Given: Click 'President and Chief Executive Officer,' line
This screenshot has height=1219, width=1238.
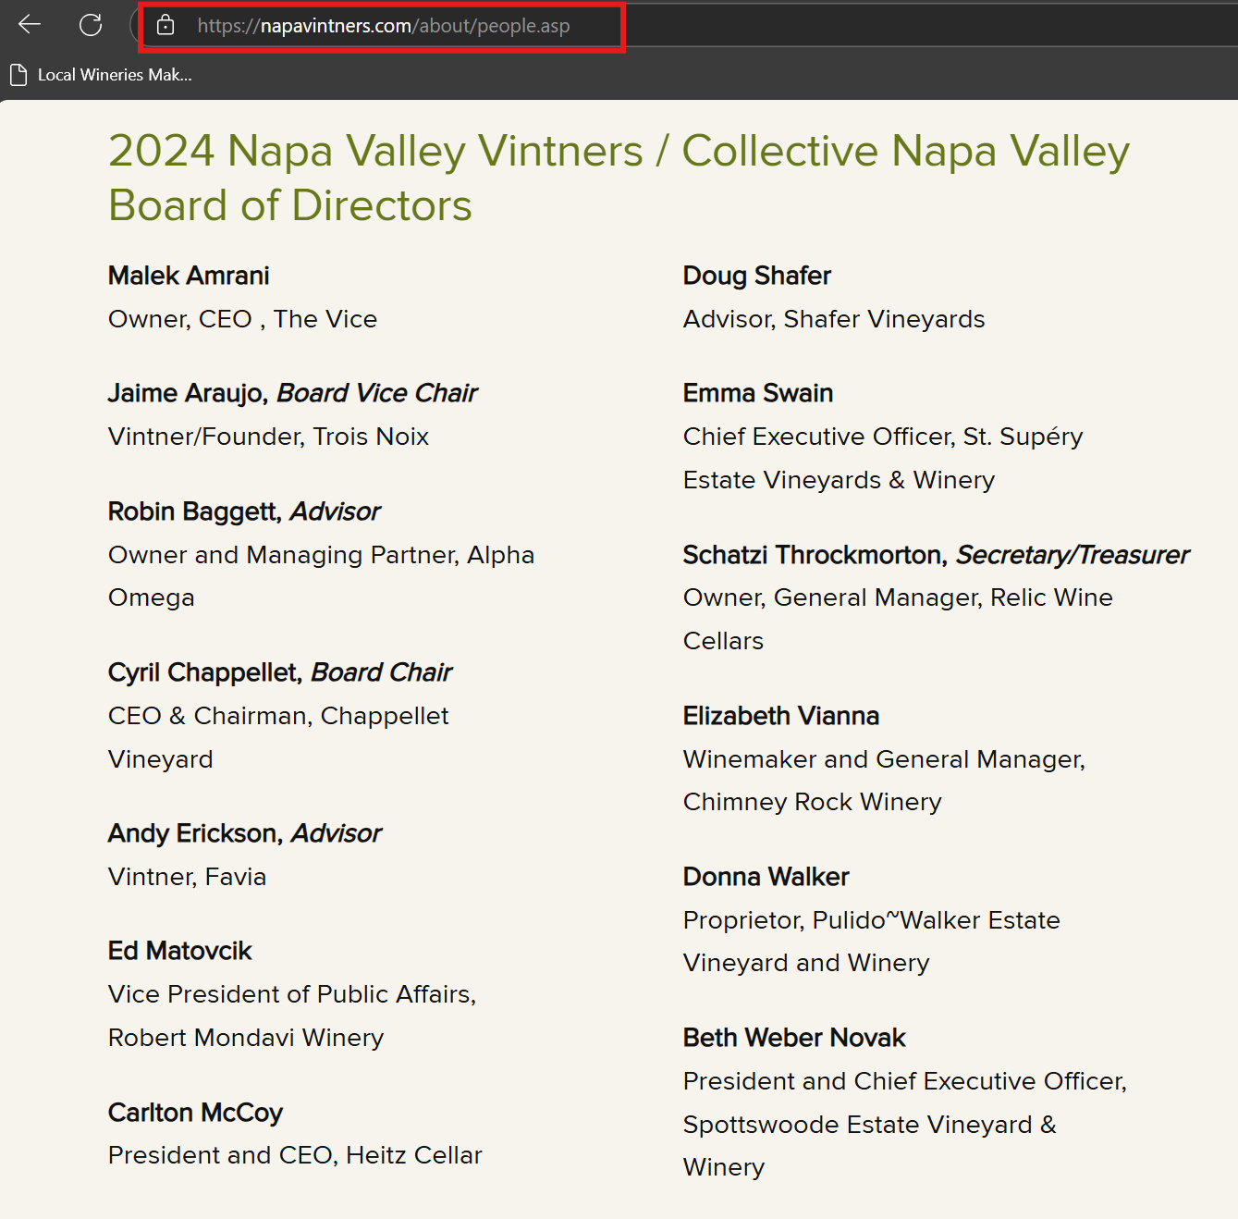Looking at the screenshot, I should [x=905, y=1081].
